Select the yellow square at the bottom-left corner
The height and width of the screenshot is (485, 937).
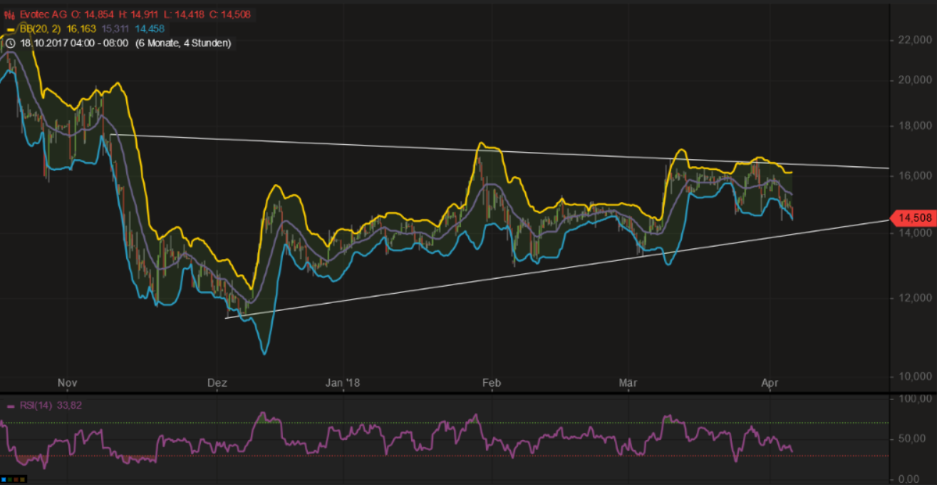click(x=22, y=479)
